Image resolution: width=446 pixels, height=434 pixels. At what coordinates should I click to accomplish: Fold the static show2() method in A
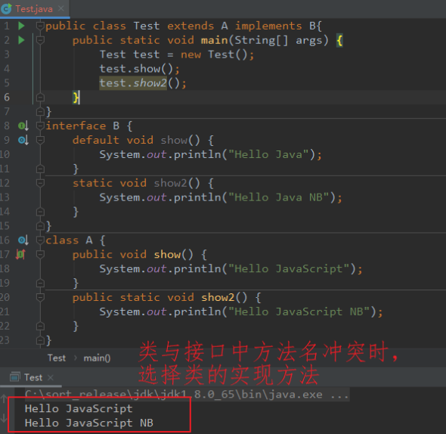point(40,297)
